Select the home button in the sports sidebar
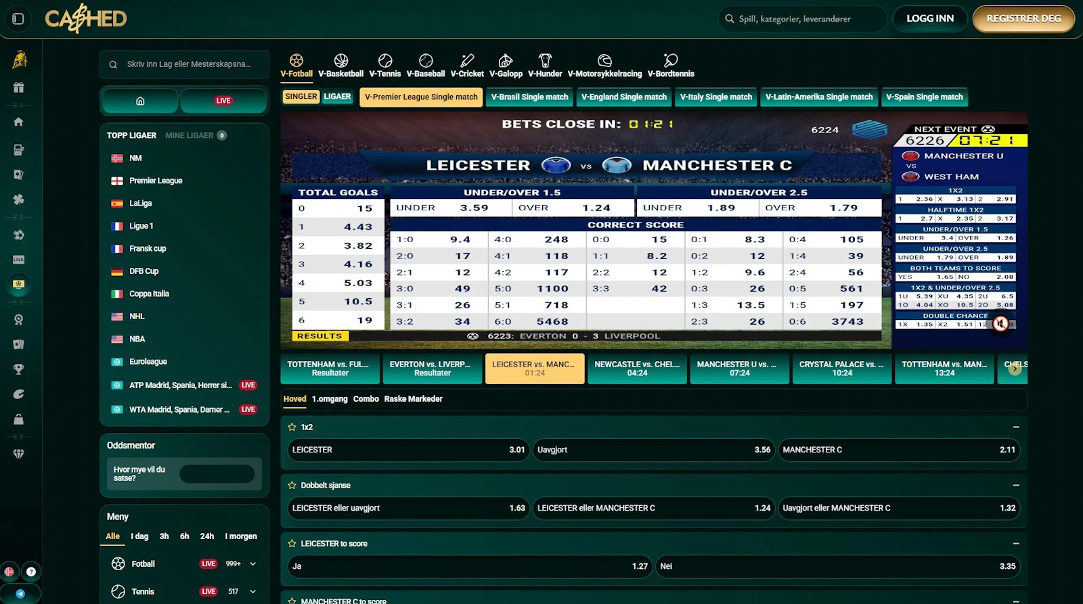The height and width of the screenshot is (604, 1083). pos(140,101)
